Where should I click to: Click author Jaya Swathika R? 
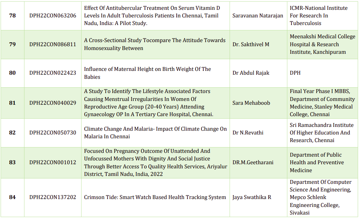[251, 197]
